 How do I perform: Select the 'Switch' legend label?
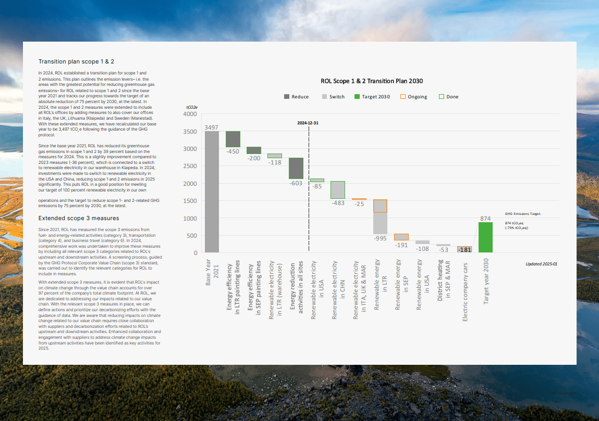[337, 97]
